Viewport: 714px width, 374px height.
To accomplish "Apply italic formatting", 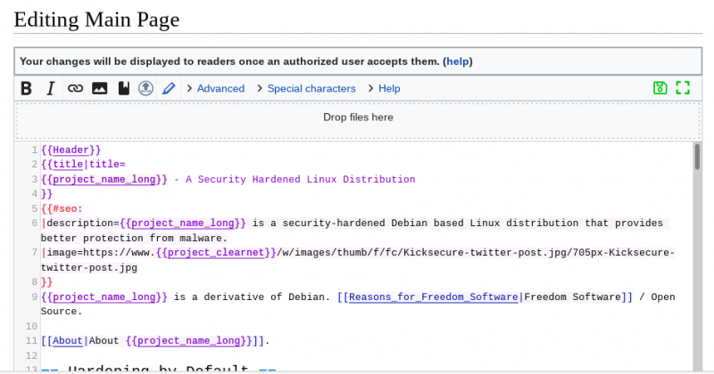I will point(51,88).
